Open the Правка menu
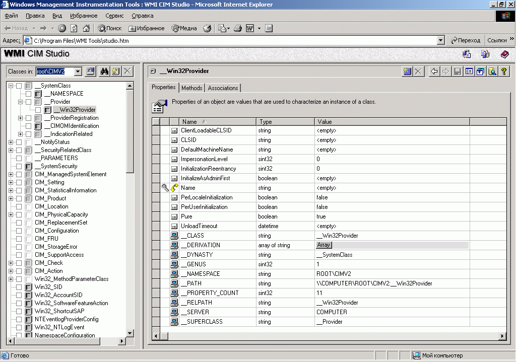This screenshot has width=516, height=362. 35,16
